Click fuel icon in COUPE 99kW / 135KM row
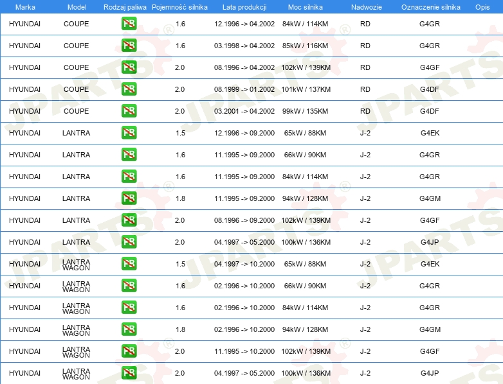503x384 pixels. pyautogui.click(x=129, y=111)
